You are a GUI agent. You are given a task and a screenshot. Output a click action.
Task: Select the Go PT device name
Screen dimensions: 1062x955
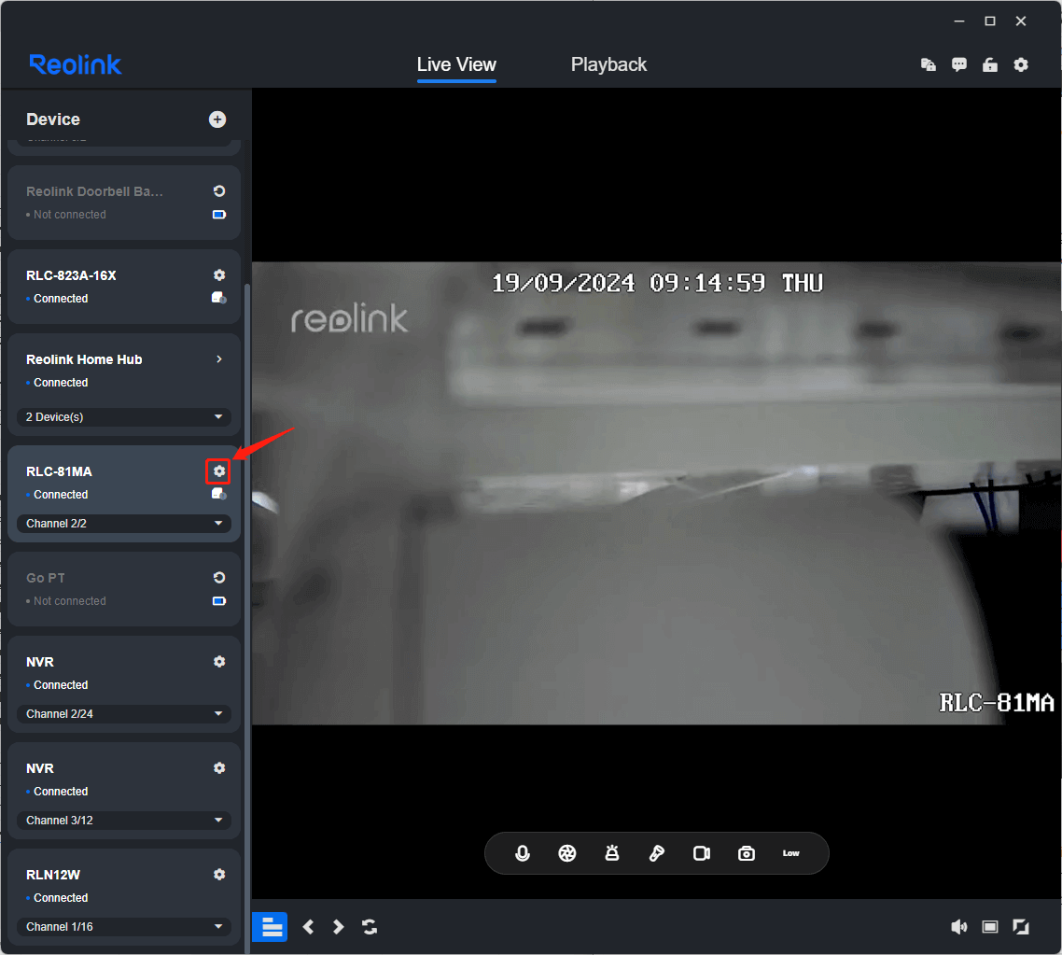click(x=46, y=579)
